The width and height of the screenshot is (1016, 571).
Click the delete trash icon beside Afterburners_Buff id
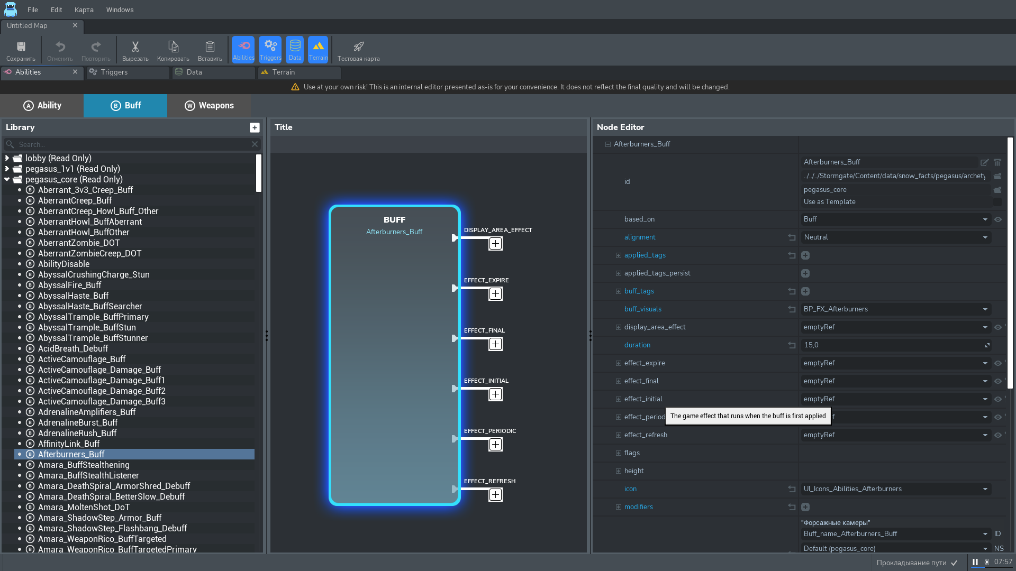tap(997, 162)
